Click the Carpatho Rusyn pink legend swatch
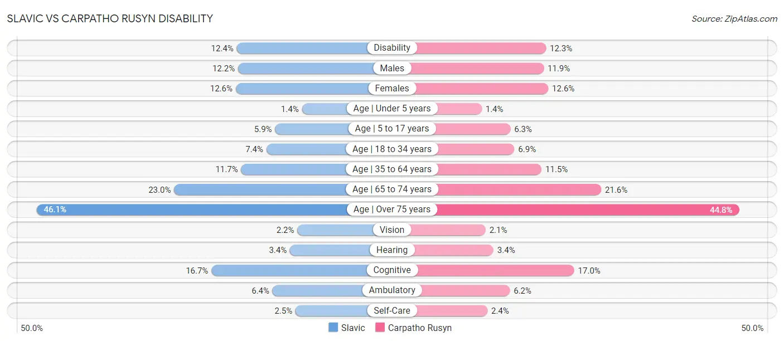The image size is (784, 341). pyautogui.click(x=380, y=328)
